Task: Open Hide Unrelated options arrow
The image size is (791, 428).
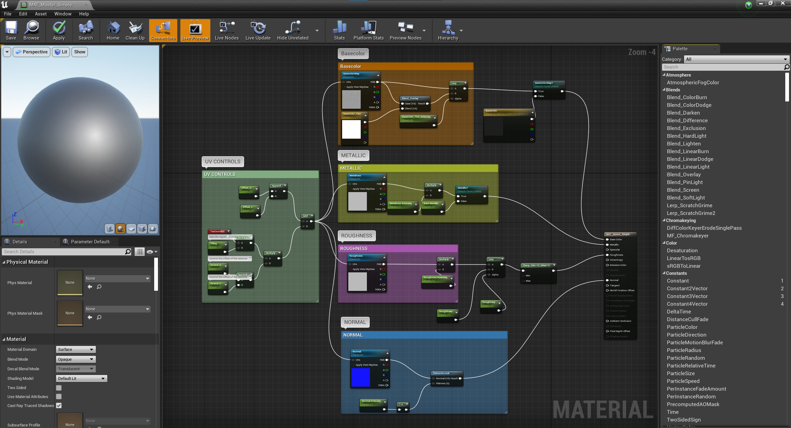Action: tap(317, 31)
